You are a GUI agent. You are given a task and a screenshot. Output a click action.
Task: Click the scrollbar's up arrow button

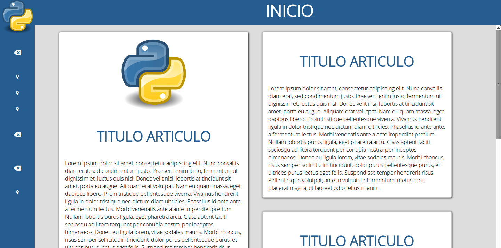pyautogui.click(x=498, y=27)
